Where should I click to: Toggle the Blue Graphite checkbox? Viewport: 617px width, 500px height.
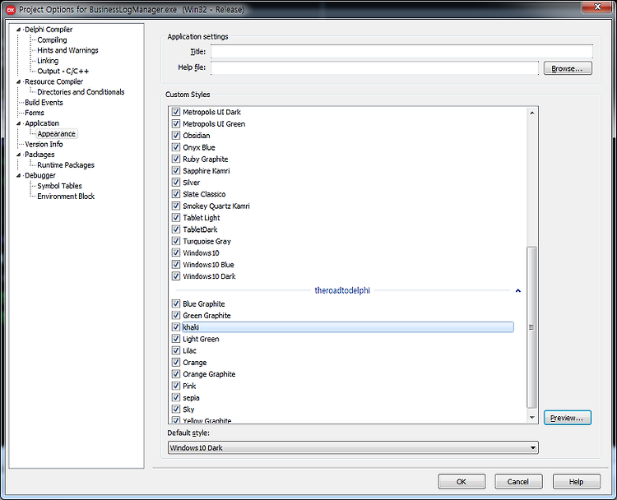tap(176, 303)
